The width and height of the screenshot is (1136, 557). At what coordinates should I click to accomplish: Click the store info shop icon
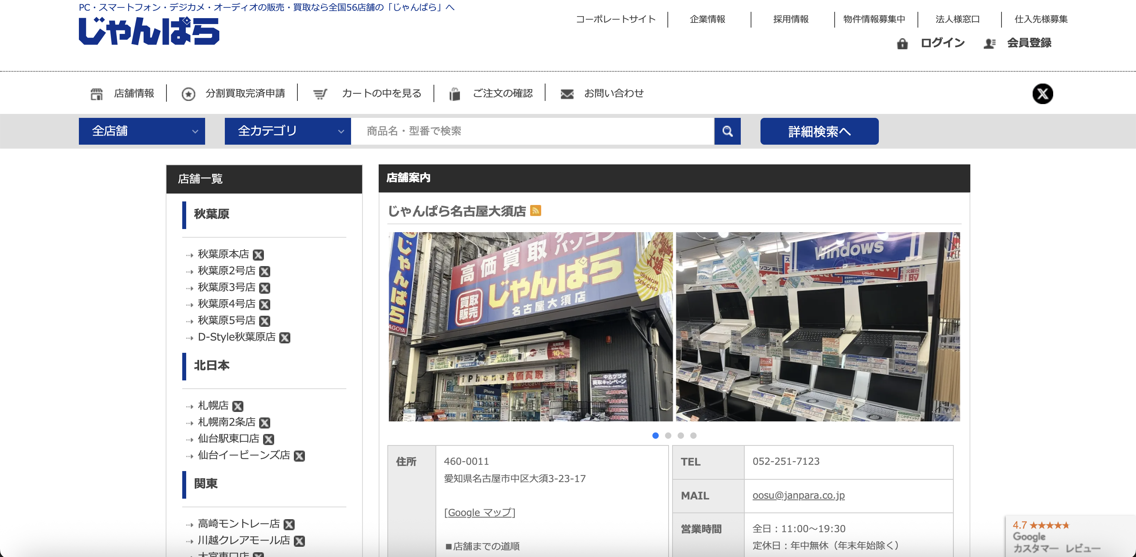click(x=97, y=93)
